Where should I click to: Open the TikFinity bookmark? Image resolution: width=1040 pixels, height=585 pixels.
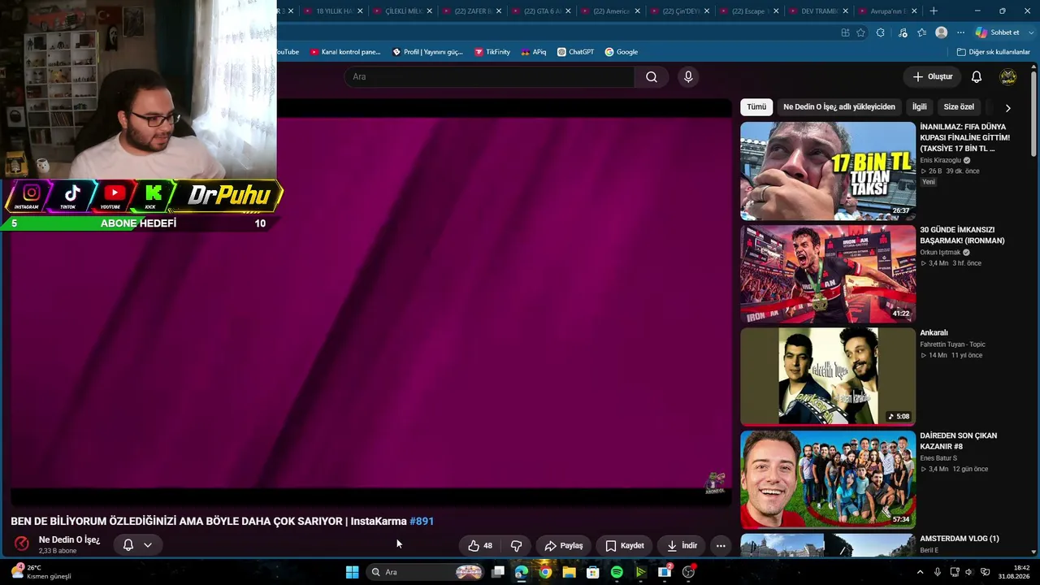coord(492,52)
